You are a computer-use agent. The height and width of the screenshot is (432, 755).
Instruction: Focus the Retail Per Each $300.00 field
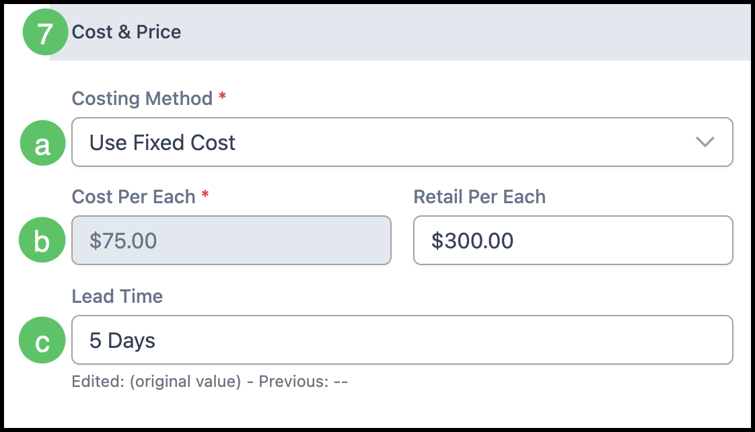pyautogui.click(x=572, y=240)
